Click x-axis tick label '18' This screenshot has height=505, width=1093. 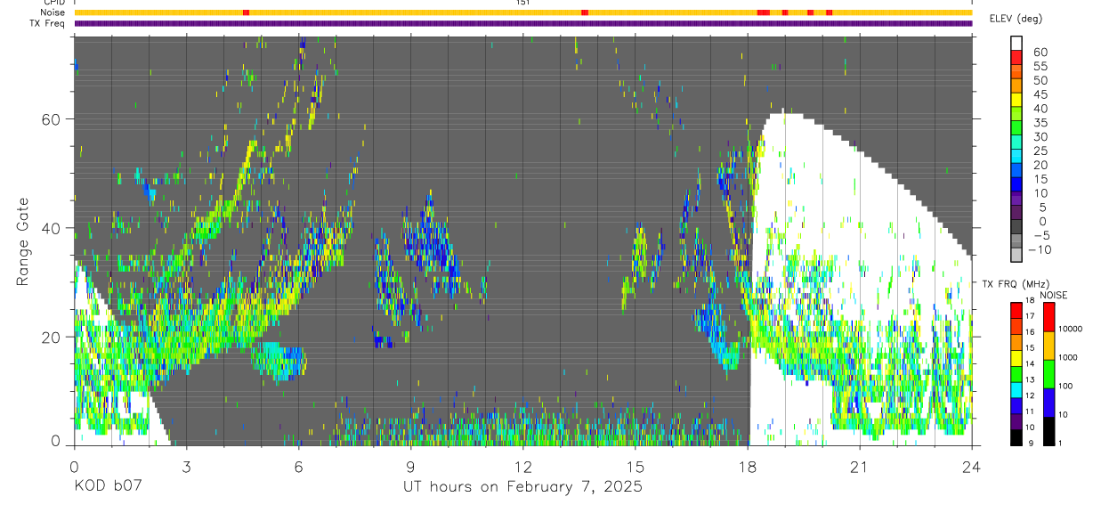coord(747,466)
